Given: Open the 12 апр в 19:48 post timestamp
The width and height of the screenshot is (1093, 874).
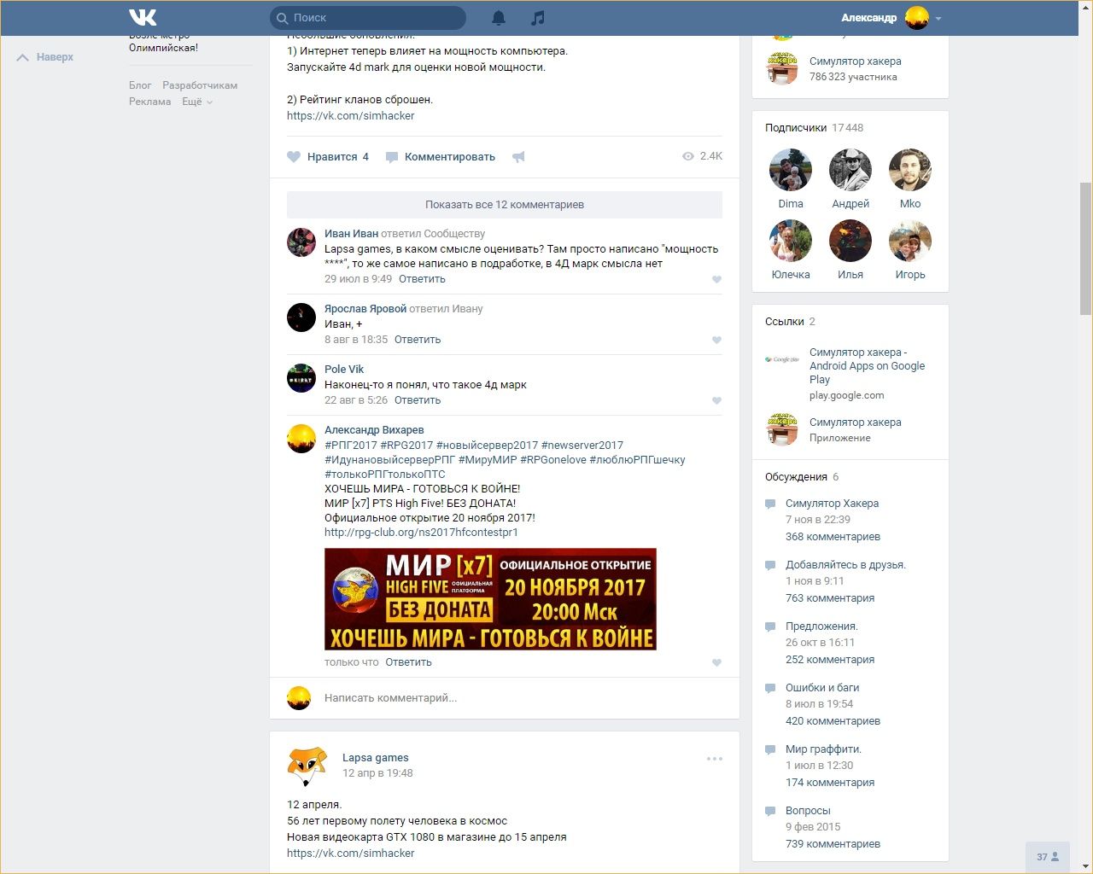Looking at the screenshot, I should pos(377,773).
